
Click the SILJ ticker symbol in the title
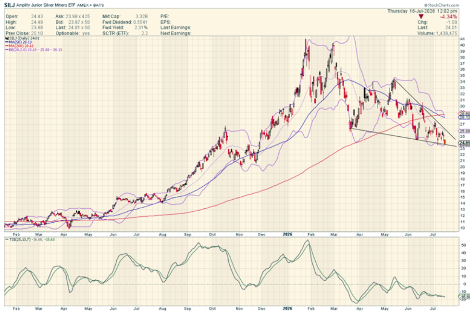[x=9, y=5]
